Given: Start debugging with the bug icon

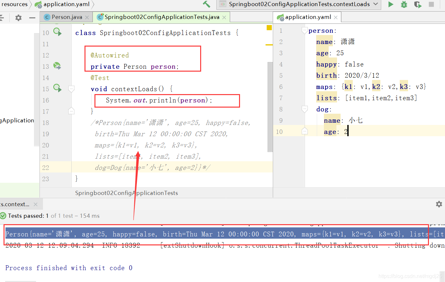Looking at the screenshot, I should coord(404,4).
